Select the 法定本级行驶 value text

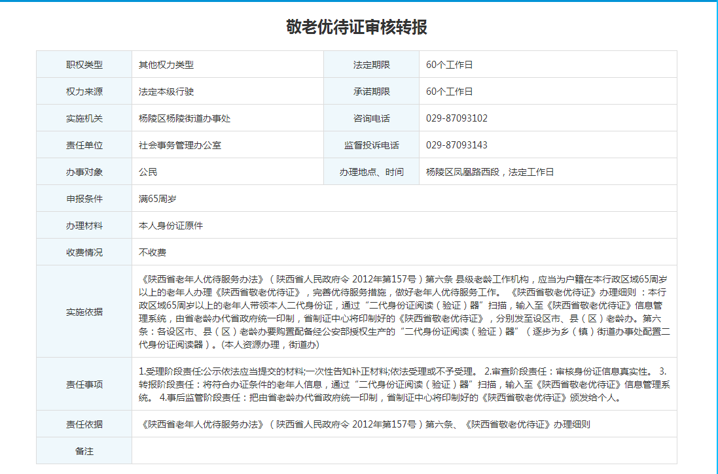[166, 92]
